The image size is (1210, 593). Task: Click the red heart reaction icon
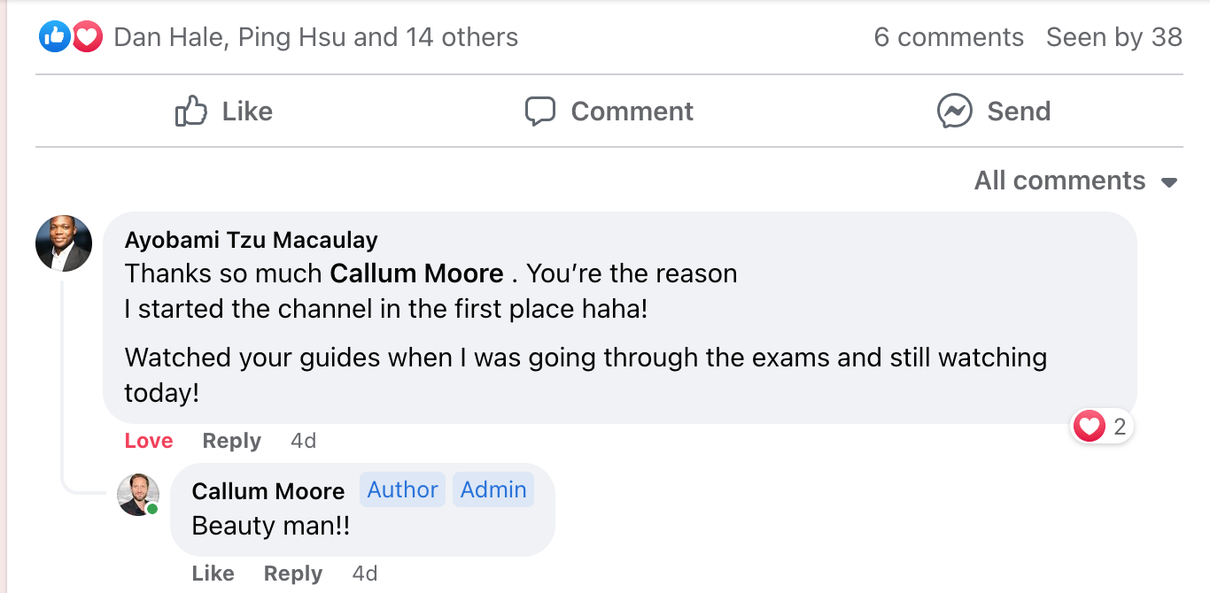point(87,36)
